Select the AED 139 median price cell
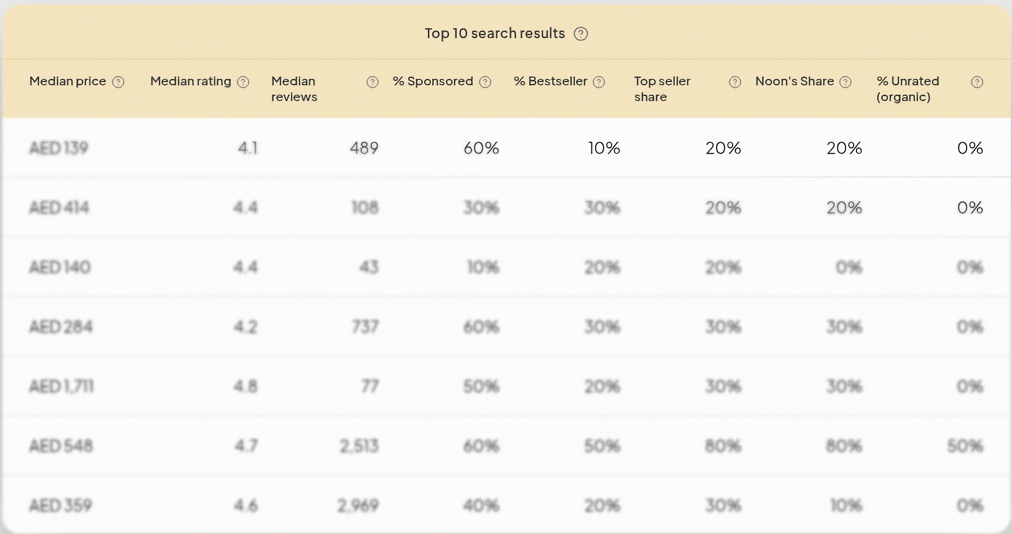This screenshot has height=534, width=1012. tap(59, 148)
